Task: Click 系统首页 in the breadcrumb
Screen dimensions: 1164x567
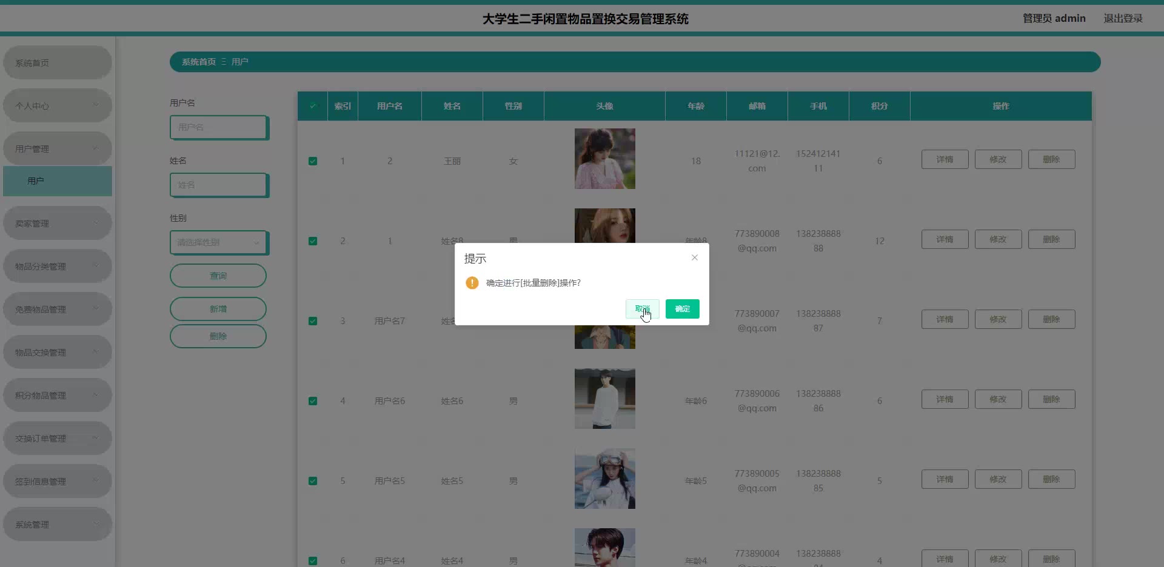Action: click(x=199, y=62)
